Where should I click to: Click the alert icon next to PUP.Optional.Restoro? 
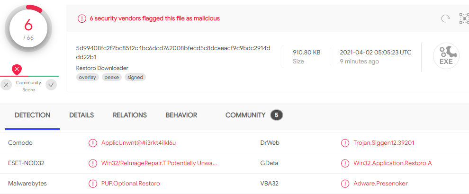(x=93, y=184)
